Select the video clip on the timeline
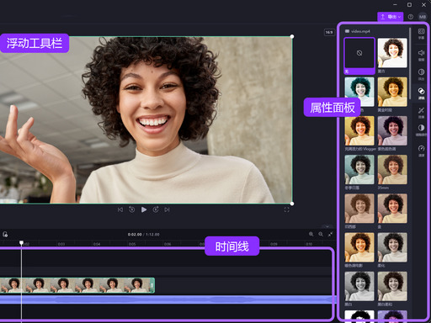This screenshot has height=323, width=431. [x=77, y=285]
